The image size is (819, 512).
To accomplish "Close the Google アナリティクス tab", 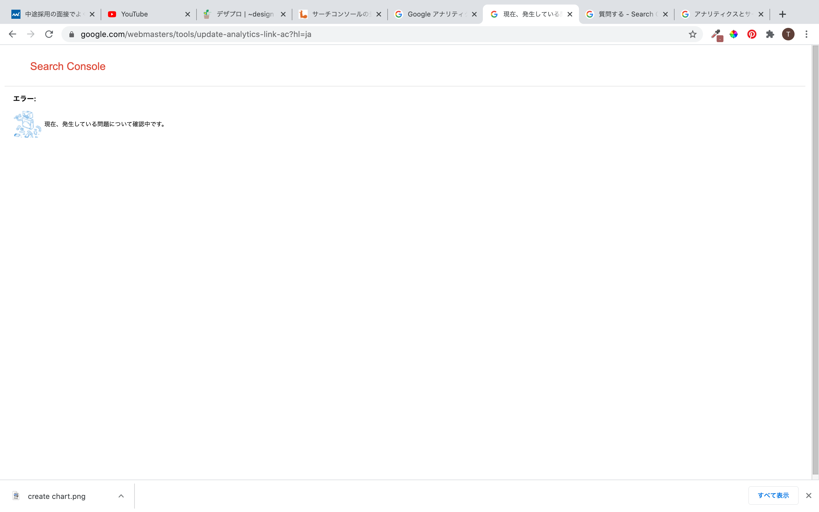I will point(474,14).
